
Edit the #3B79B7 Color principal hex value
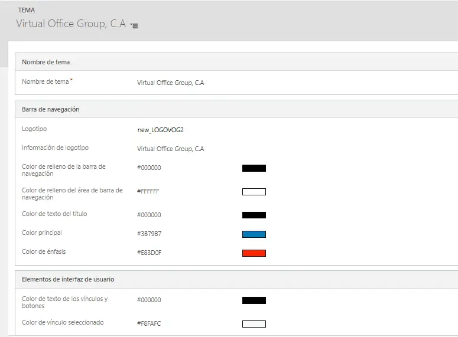click(149, 234)
